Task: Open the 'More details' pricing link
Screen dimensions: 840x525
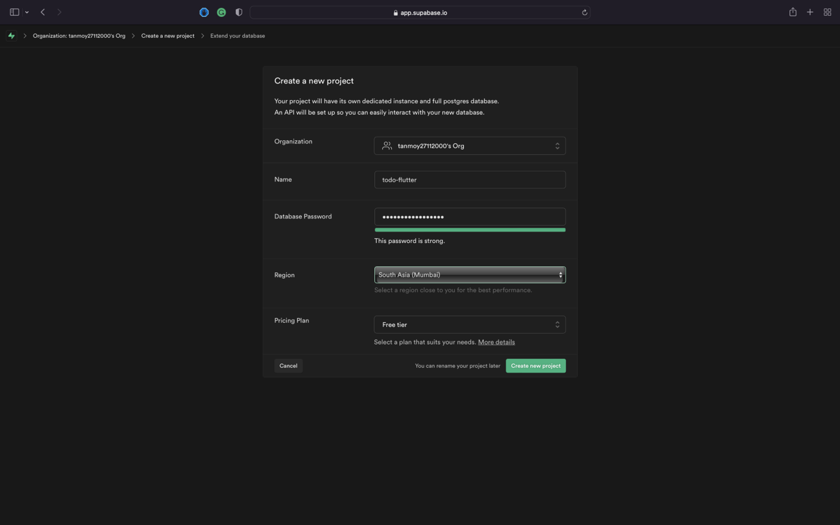Action: click(x=496, y=342)
